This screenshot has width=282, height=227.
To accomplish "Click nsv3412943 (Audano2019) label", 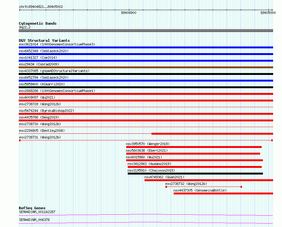I will 149,164.
